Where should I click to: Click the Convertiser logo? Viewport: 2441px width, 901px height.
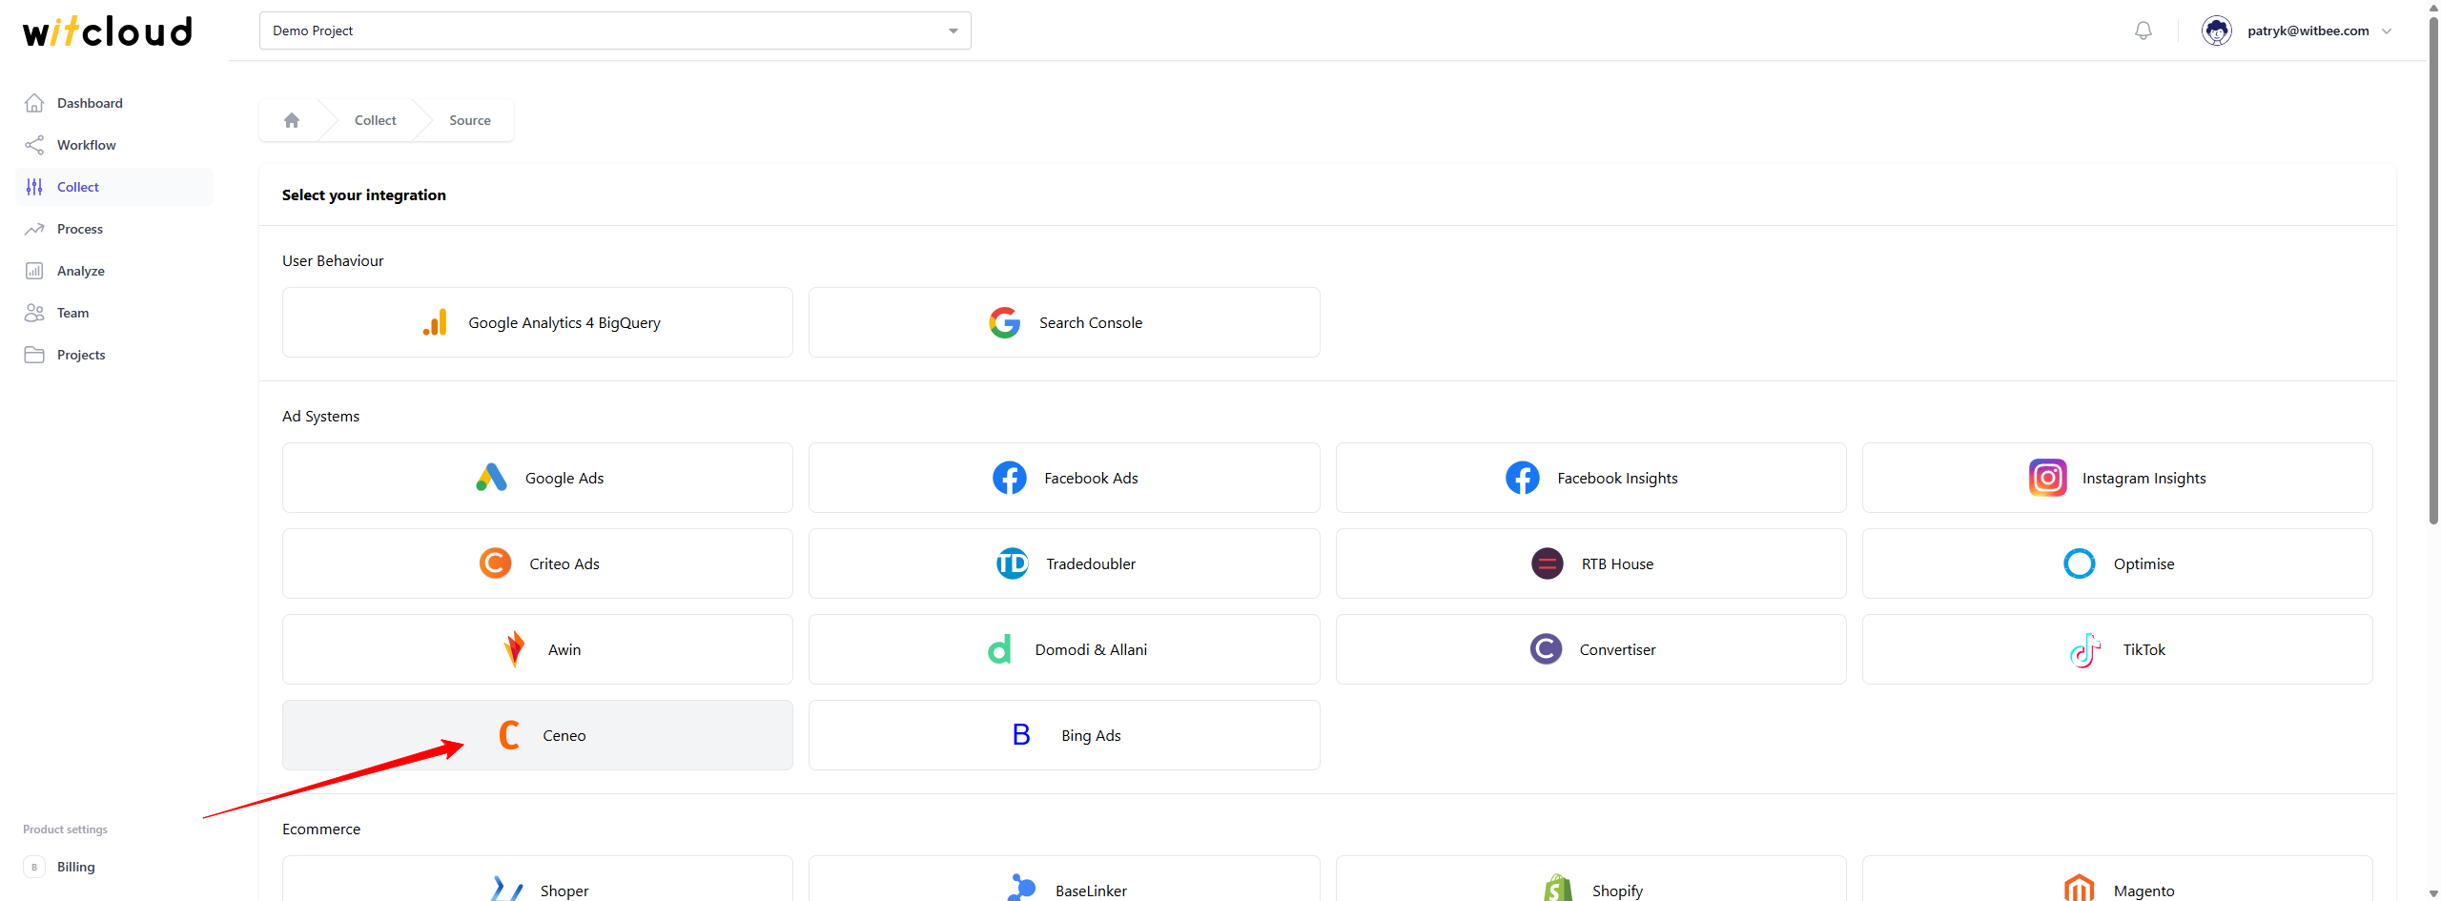[x=1546, y=649]
